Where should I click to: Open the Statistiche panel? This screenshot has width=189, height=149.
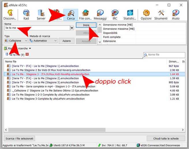pos(130,15)
